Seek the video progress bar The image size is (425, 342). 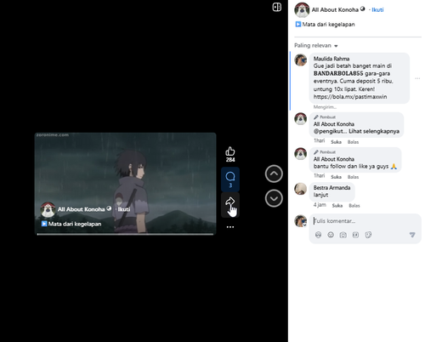[125, 234]
